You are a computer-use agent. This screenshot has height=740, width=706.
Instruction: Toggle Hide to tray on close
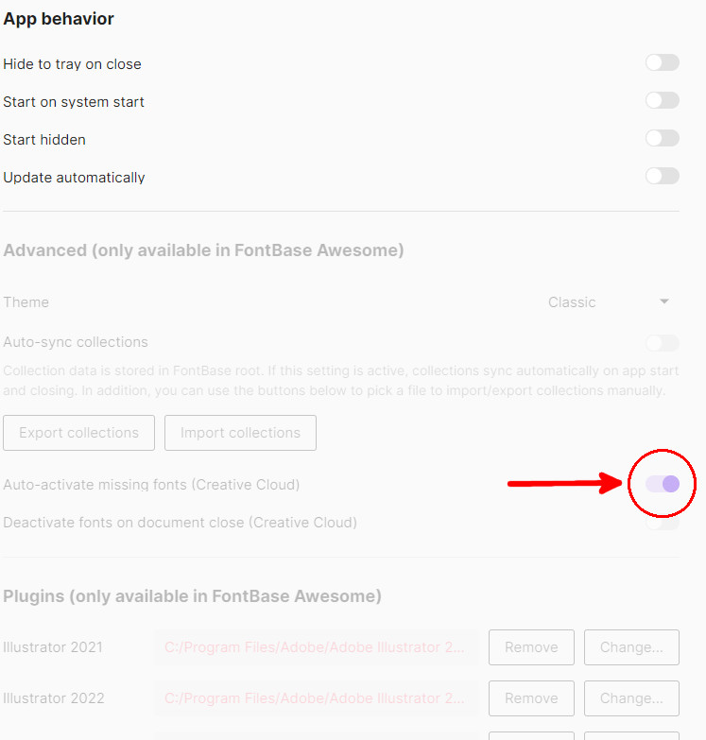[x=662, y=63]
